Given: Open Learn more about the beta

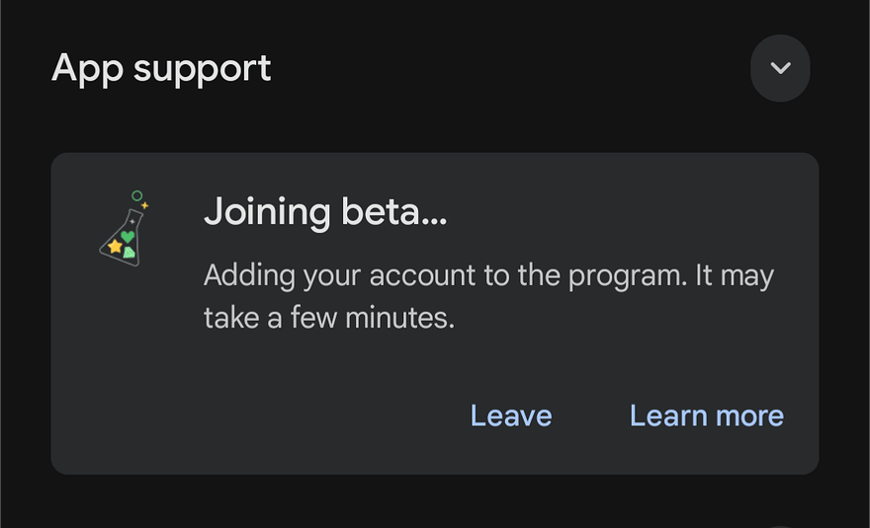Looking at the screenshot, I should (706, 415).
